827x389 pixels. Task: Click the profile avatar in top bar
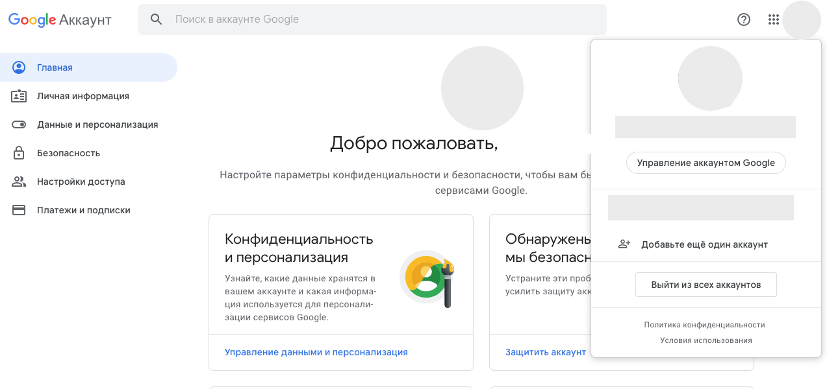pyautogui.click(x=802, y=20)
